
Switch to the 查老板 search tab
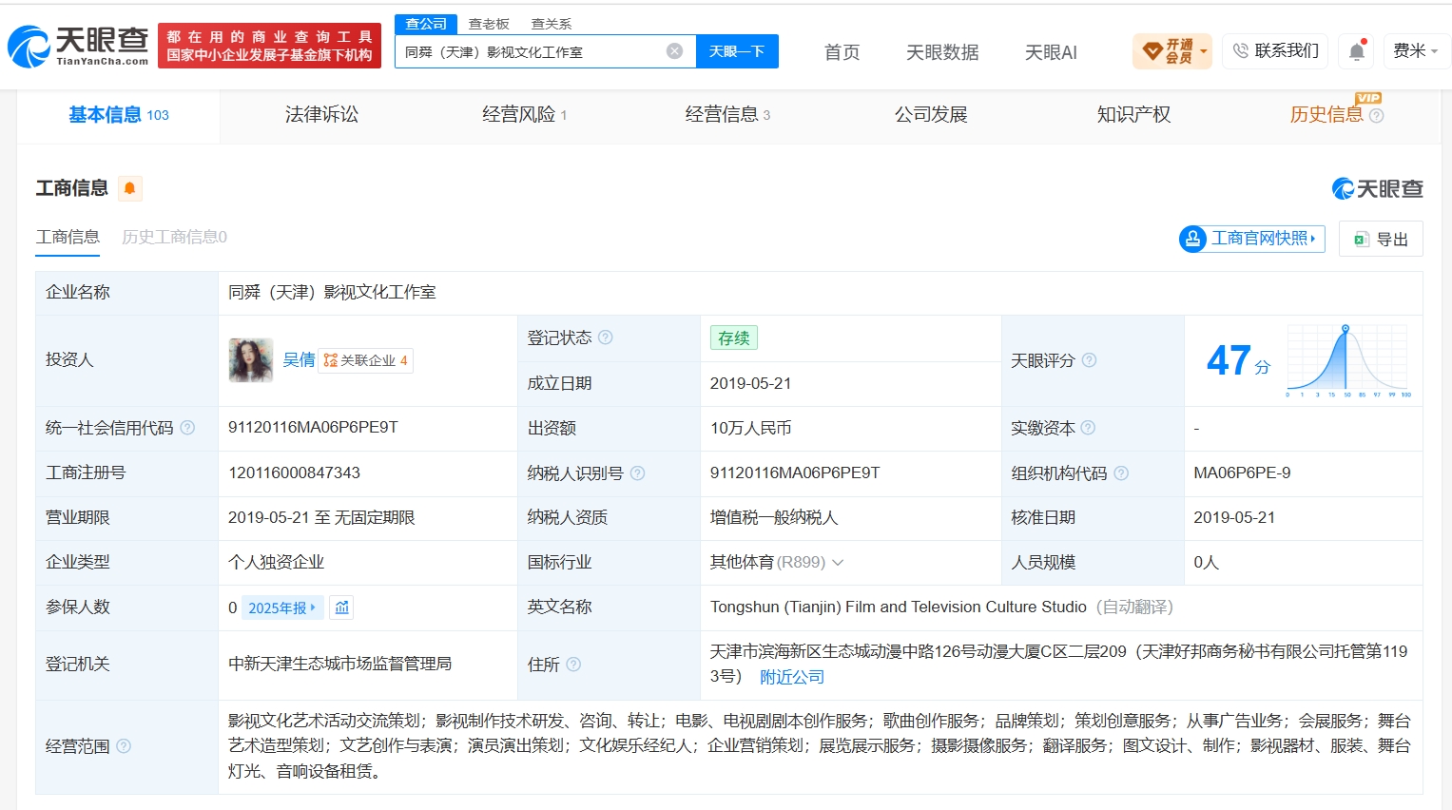[x=489, y=24]
